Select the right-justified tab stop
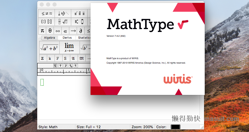This screenshot has width=249, height=132. coord(65,66)
